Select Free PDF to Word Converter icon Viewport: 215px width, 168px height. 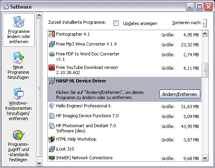[x=52, y=54]
